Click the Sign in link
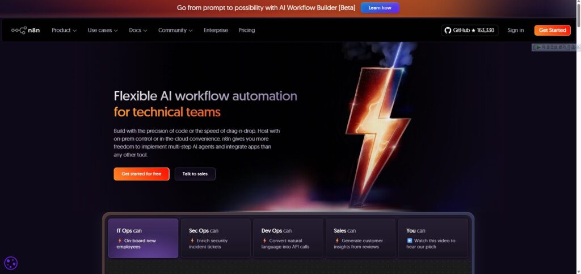Image resolution: width=581 pixels, height=274 pixels. [x=515, y=30]
